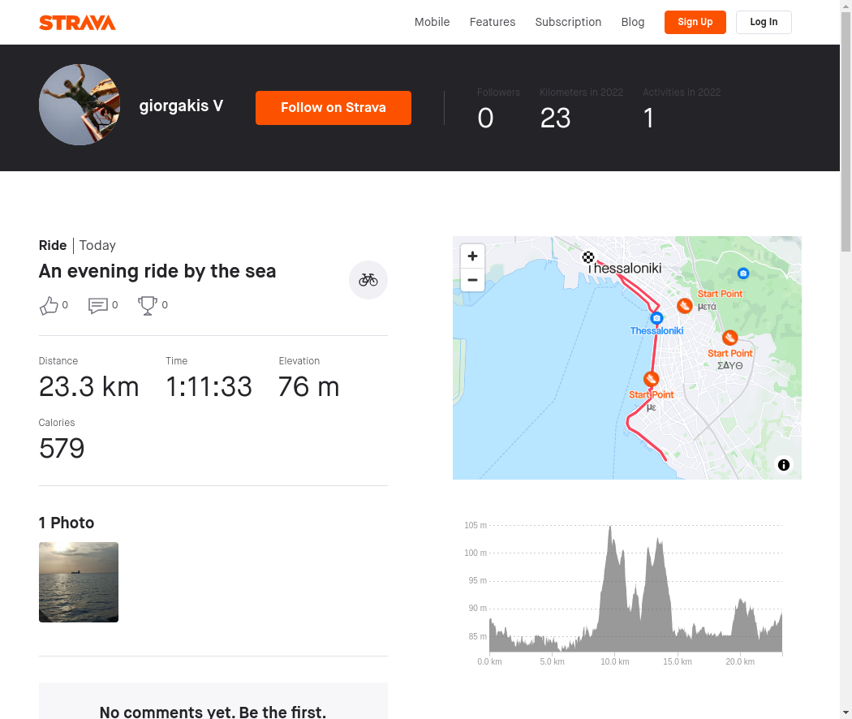Zoom in on the map
The width and height of the screenshot is (852, 719).
[472, 256]
